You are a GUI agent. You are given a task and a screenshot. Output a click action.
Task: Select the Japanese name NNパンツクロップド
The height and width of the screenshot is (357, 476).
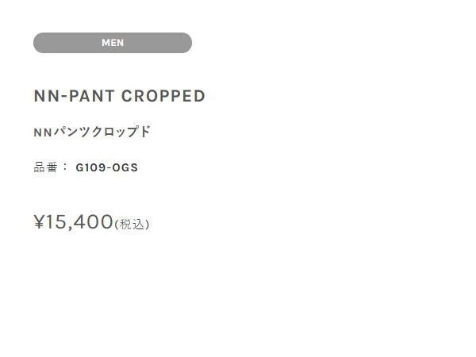coord(92,132)
